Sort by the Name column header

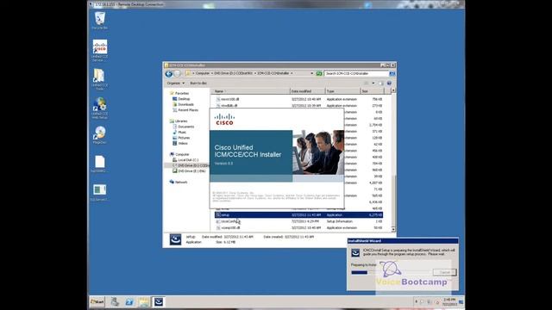(x=251, y=91)
